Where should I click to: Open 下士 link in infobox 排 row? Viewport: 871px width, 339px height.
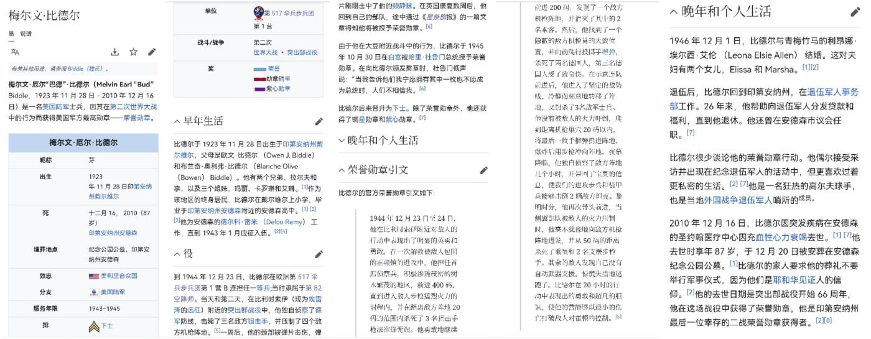point(107,326)
